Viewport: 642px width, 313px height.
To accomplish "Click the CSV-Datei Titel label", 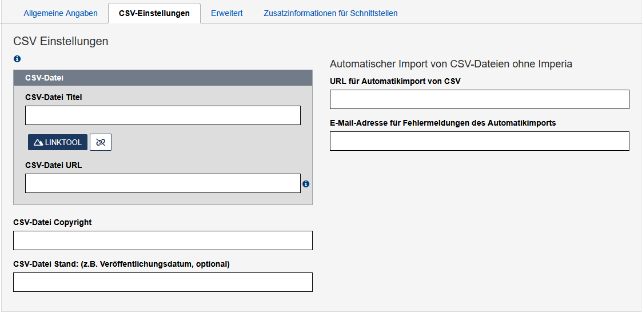I will tap(54, 97).
